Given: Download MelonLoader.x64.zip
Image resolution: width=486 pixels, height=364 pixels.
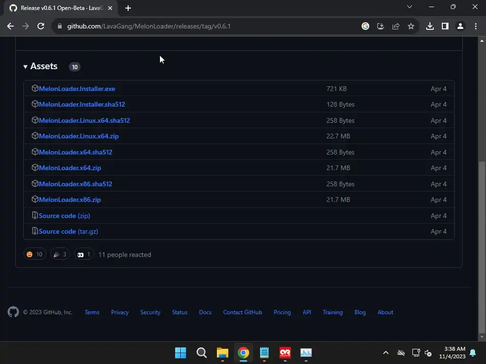Looking at the screenshot, I should pyautogui.click(x=70, y=168).
